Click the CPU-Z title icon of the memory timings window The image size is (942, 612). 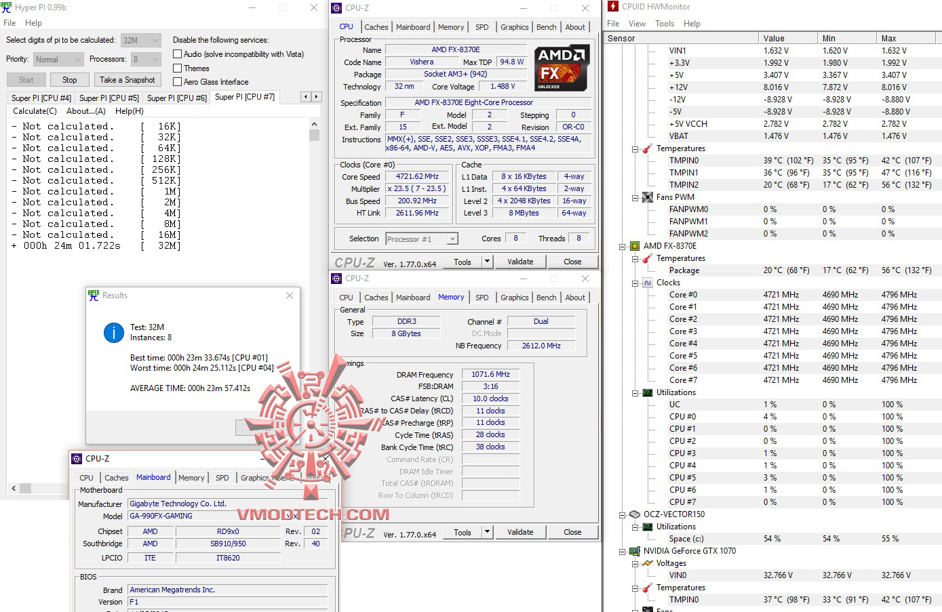[336, 279]
